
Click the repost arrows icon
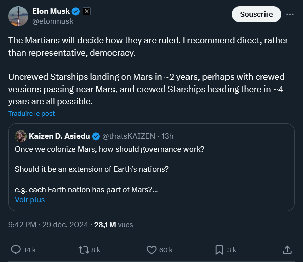(x=84, y=250)
